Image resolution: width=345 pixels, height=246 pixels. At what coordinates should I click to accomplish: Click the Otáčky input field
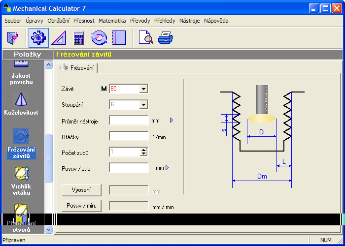129,136
